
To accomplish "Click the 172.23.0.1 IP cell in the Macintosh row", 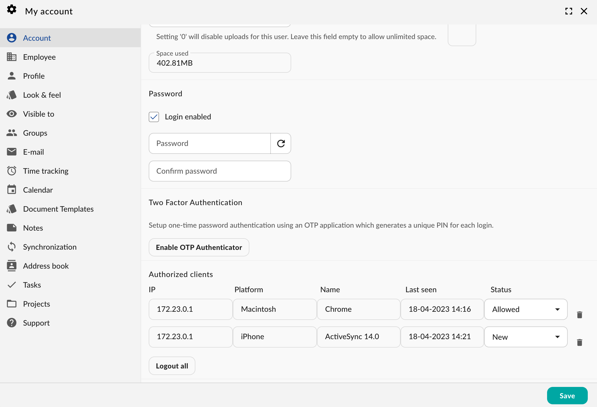I will click(190, 309).
